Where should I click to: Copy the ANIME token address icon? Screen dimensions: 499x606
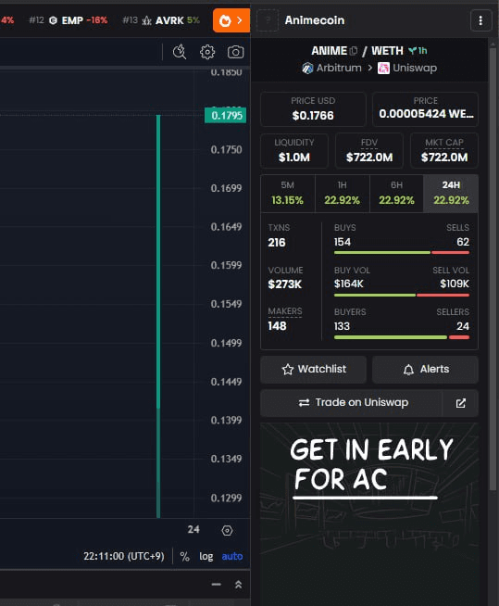[354, 51]
